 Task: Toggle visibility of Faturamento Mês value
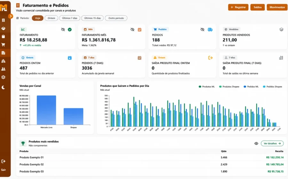[x=132, y=29]
